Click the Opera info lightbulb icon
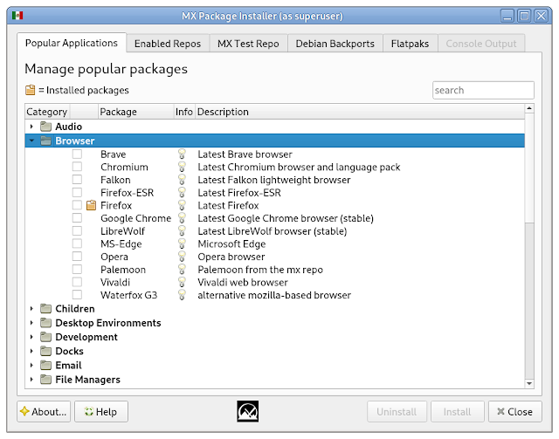 (x=182, y=257)
